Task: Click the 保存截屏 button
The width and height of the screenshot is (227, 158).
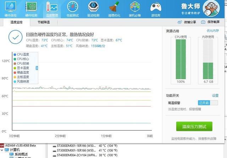Action: pos(214,22)
